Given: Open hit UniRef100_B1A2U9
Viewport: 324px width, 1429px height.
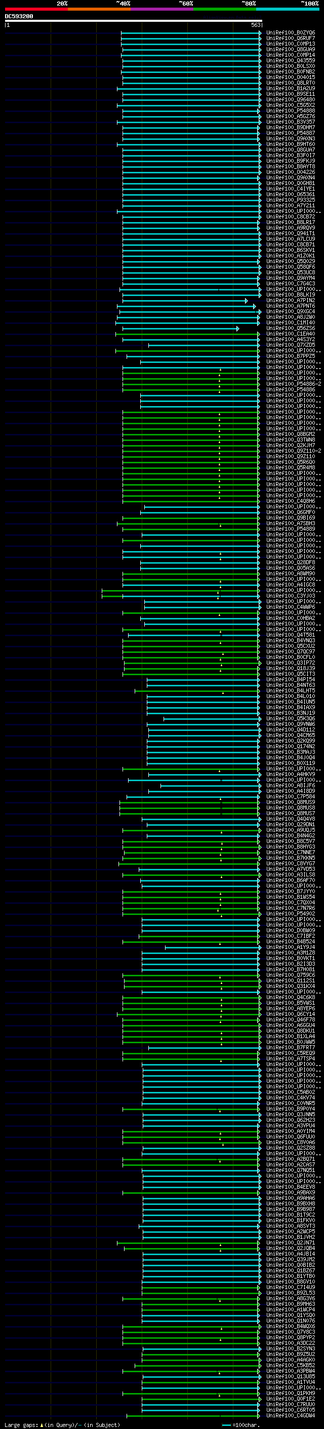Looking at the screenshot, I should (x=290, y=88).
